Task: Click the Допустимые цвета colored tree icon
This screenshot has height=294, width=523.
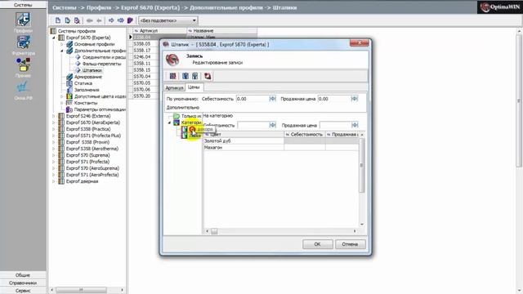Action: coord(69,96)
